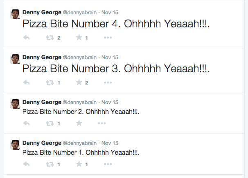248x178 pixels.
Task: Retweet the Pizza Bite Number 1 tweet
Action: [x=50, y=165]
